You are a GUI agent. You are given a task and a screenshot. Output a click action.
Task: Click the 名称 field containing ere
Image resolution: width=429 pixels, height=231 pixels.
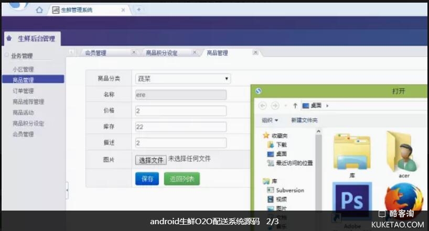click(181, 95)
